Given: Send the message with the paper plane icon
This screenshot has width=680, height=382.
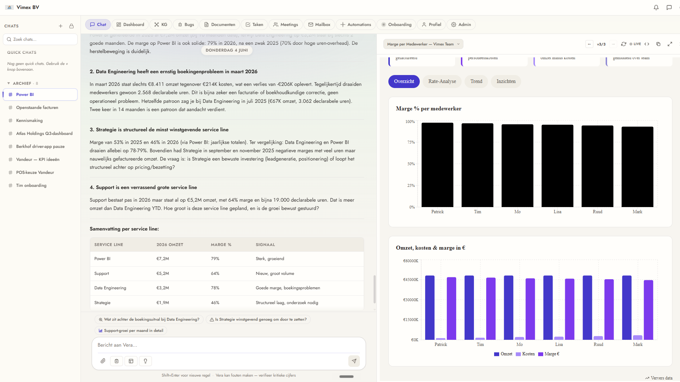Looking at the screenshot, I should coord(354,361).
